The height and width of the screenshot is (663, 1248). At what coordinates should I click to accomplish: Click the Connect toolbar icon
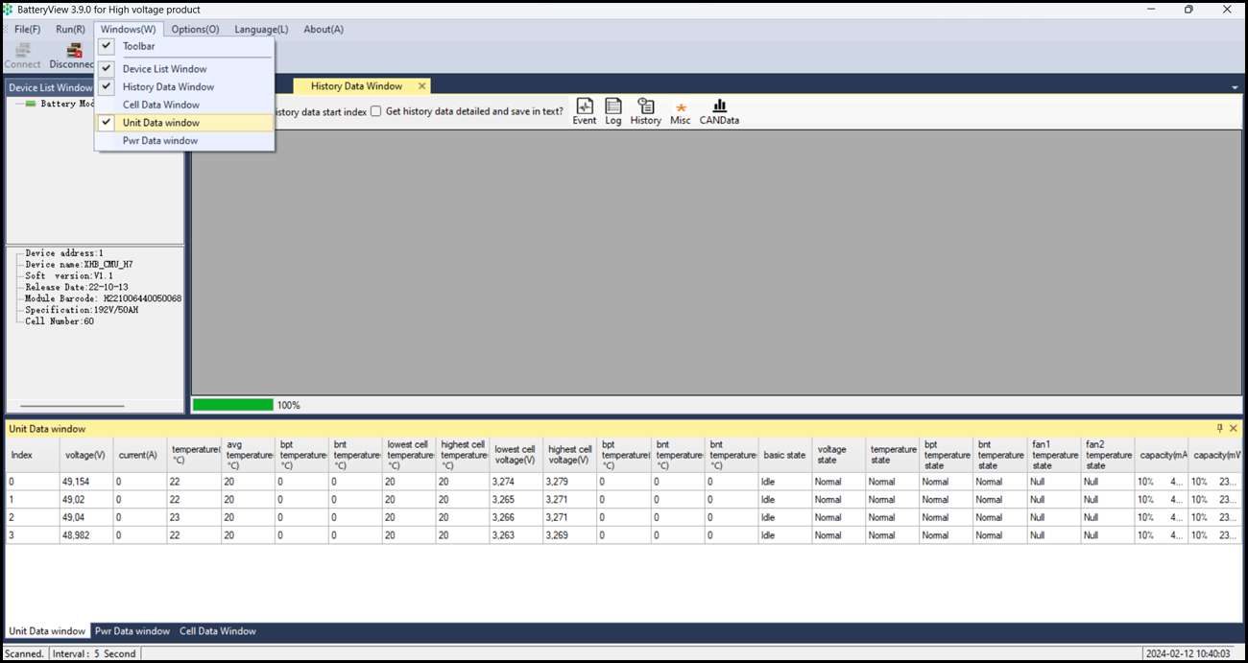(x=23, y=56)
